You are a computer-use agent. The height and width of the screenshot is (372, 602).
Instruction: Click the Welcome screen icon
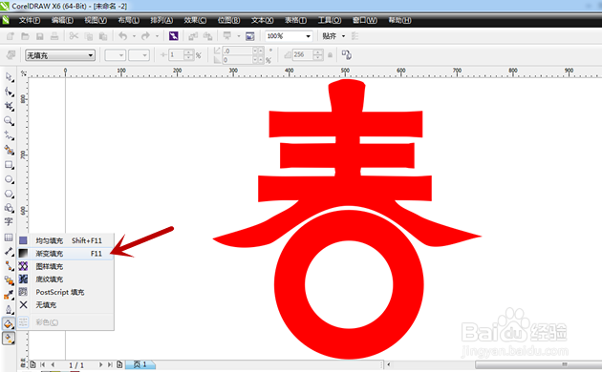point(250,36)
